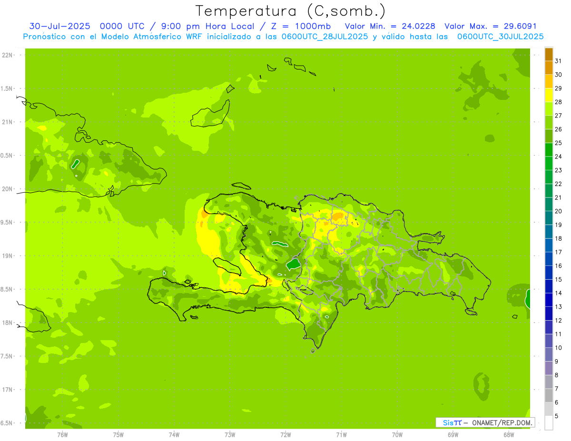This screenshot has height=441, width=571.
Task: Click the '74W' longitude label
Action: (174, 434)
